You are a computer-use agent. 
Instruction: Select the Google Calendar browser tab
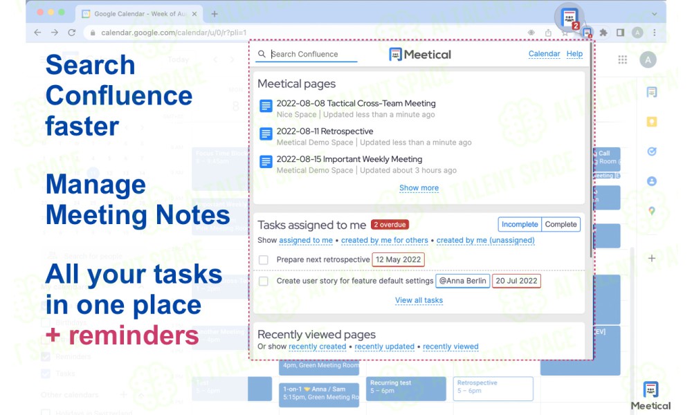point(140,14)
